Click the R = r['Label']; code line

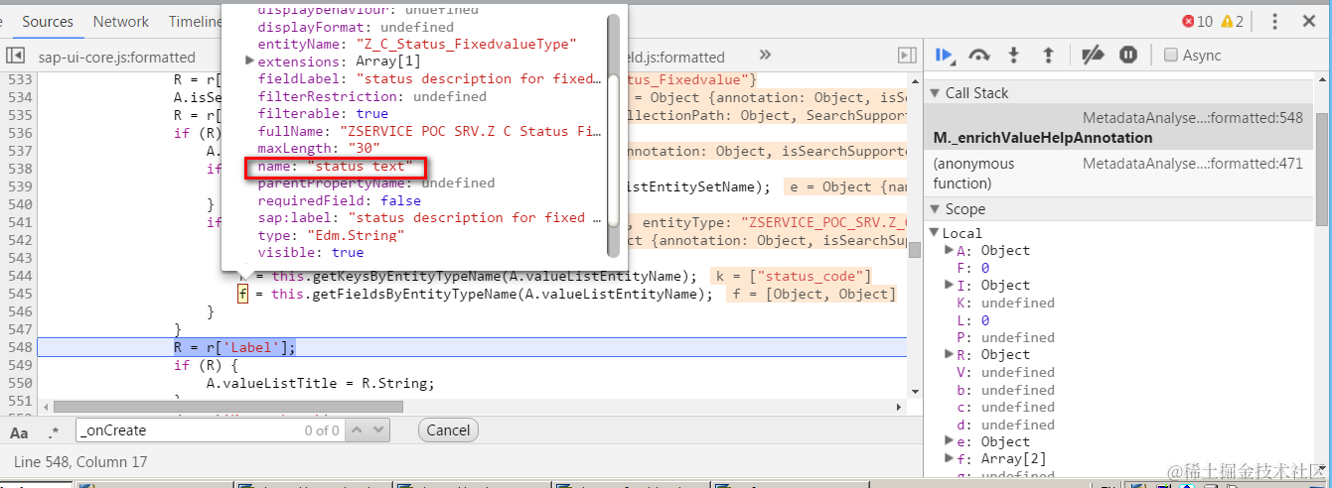[x=234, y=346]
